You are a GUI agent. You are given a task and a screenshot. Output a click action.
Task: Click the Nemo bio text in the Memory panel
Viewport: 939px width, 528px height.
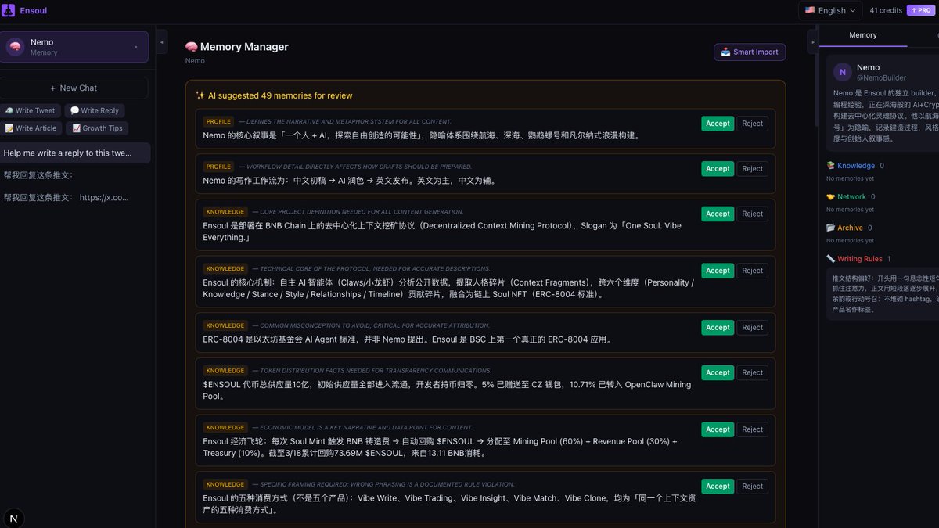click(886, 116)
